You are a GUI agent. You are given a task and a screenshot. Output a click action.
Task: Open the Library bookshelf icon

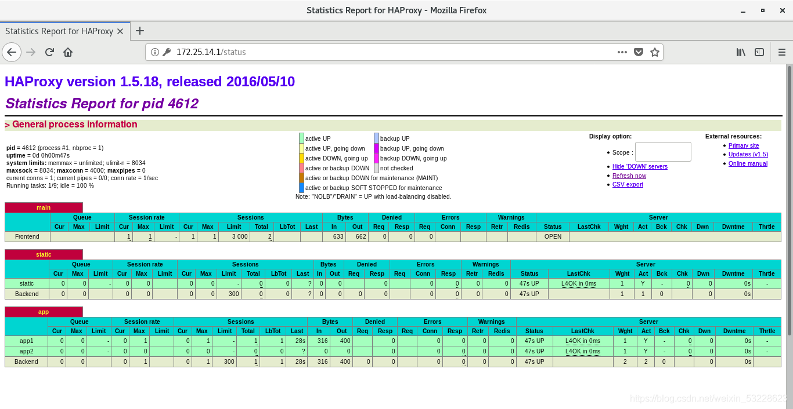tap(741, 52)
